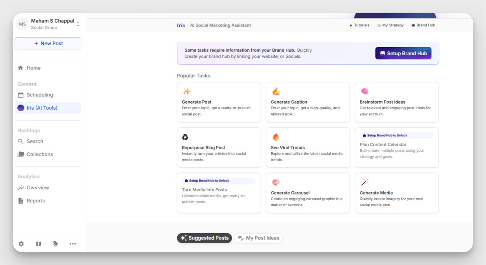The width and height of the screenshot is (486, 265).
Task: Click the flame icon for See Viral Trends
Action: pos(276,137)
